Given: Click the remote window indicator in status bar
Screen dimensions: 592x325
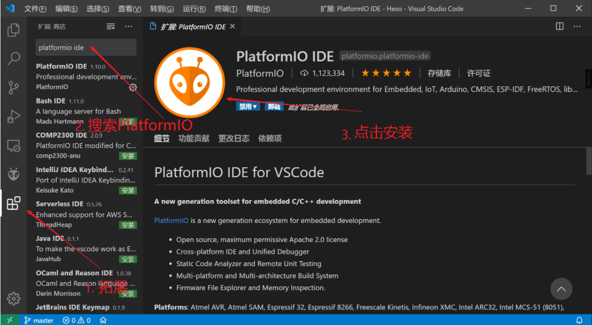Looking at the screenshot, I should tap(10, 320).
